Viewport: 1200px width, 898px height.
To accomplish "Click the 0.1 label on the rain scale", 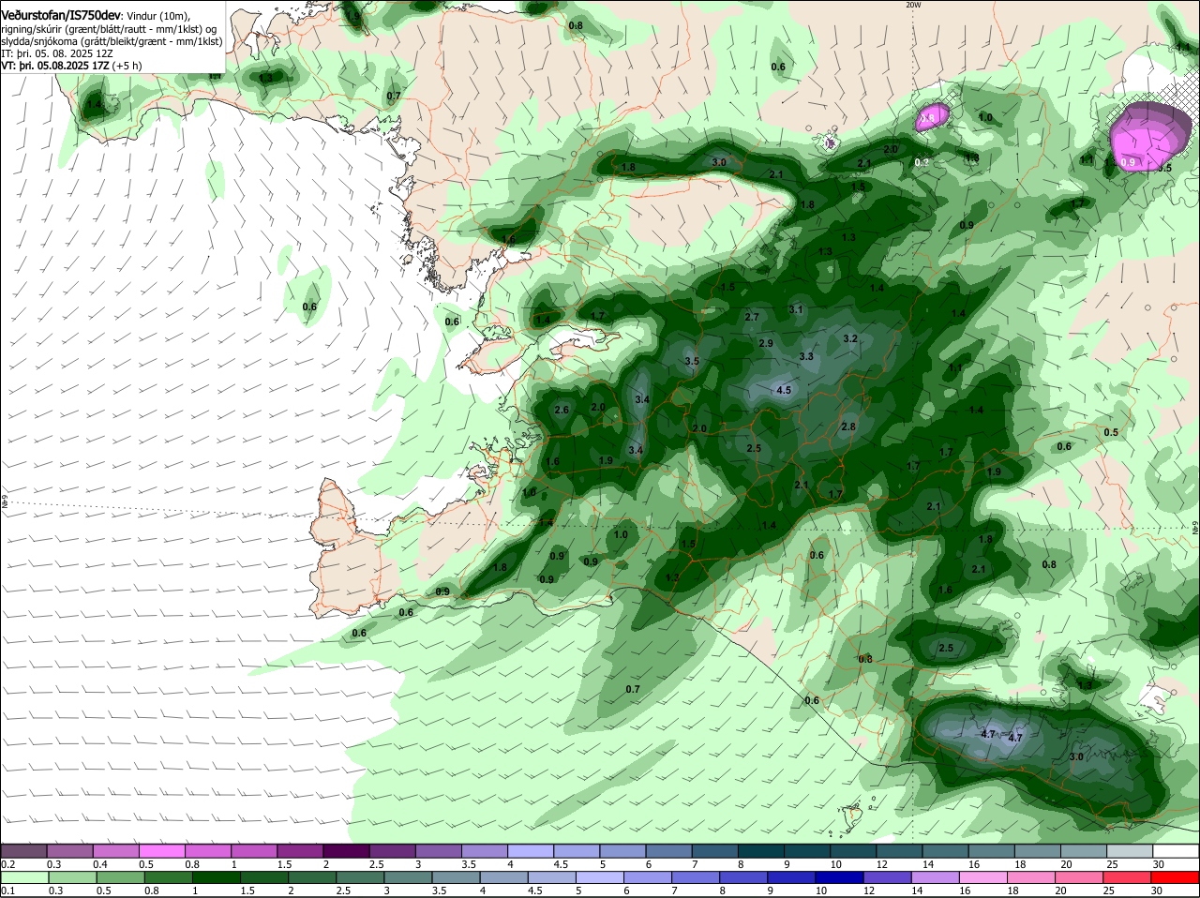I will (7, 891).
